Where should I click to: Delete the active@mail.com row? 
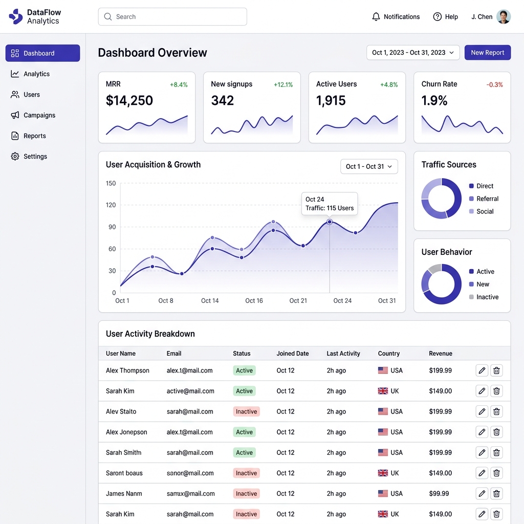(x=496, y=391)
